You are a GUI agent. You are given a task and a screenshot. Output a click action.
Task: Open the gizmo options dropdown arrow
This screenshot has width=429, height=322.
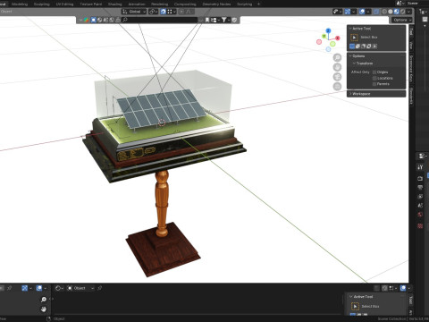[x=353, y=12]
